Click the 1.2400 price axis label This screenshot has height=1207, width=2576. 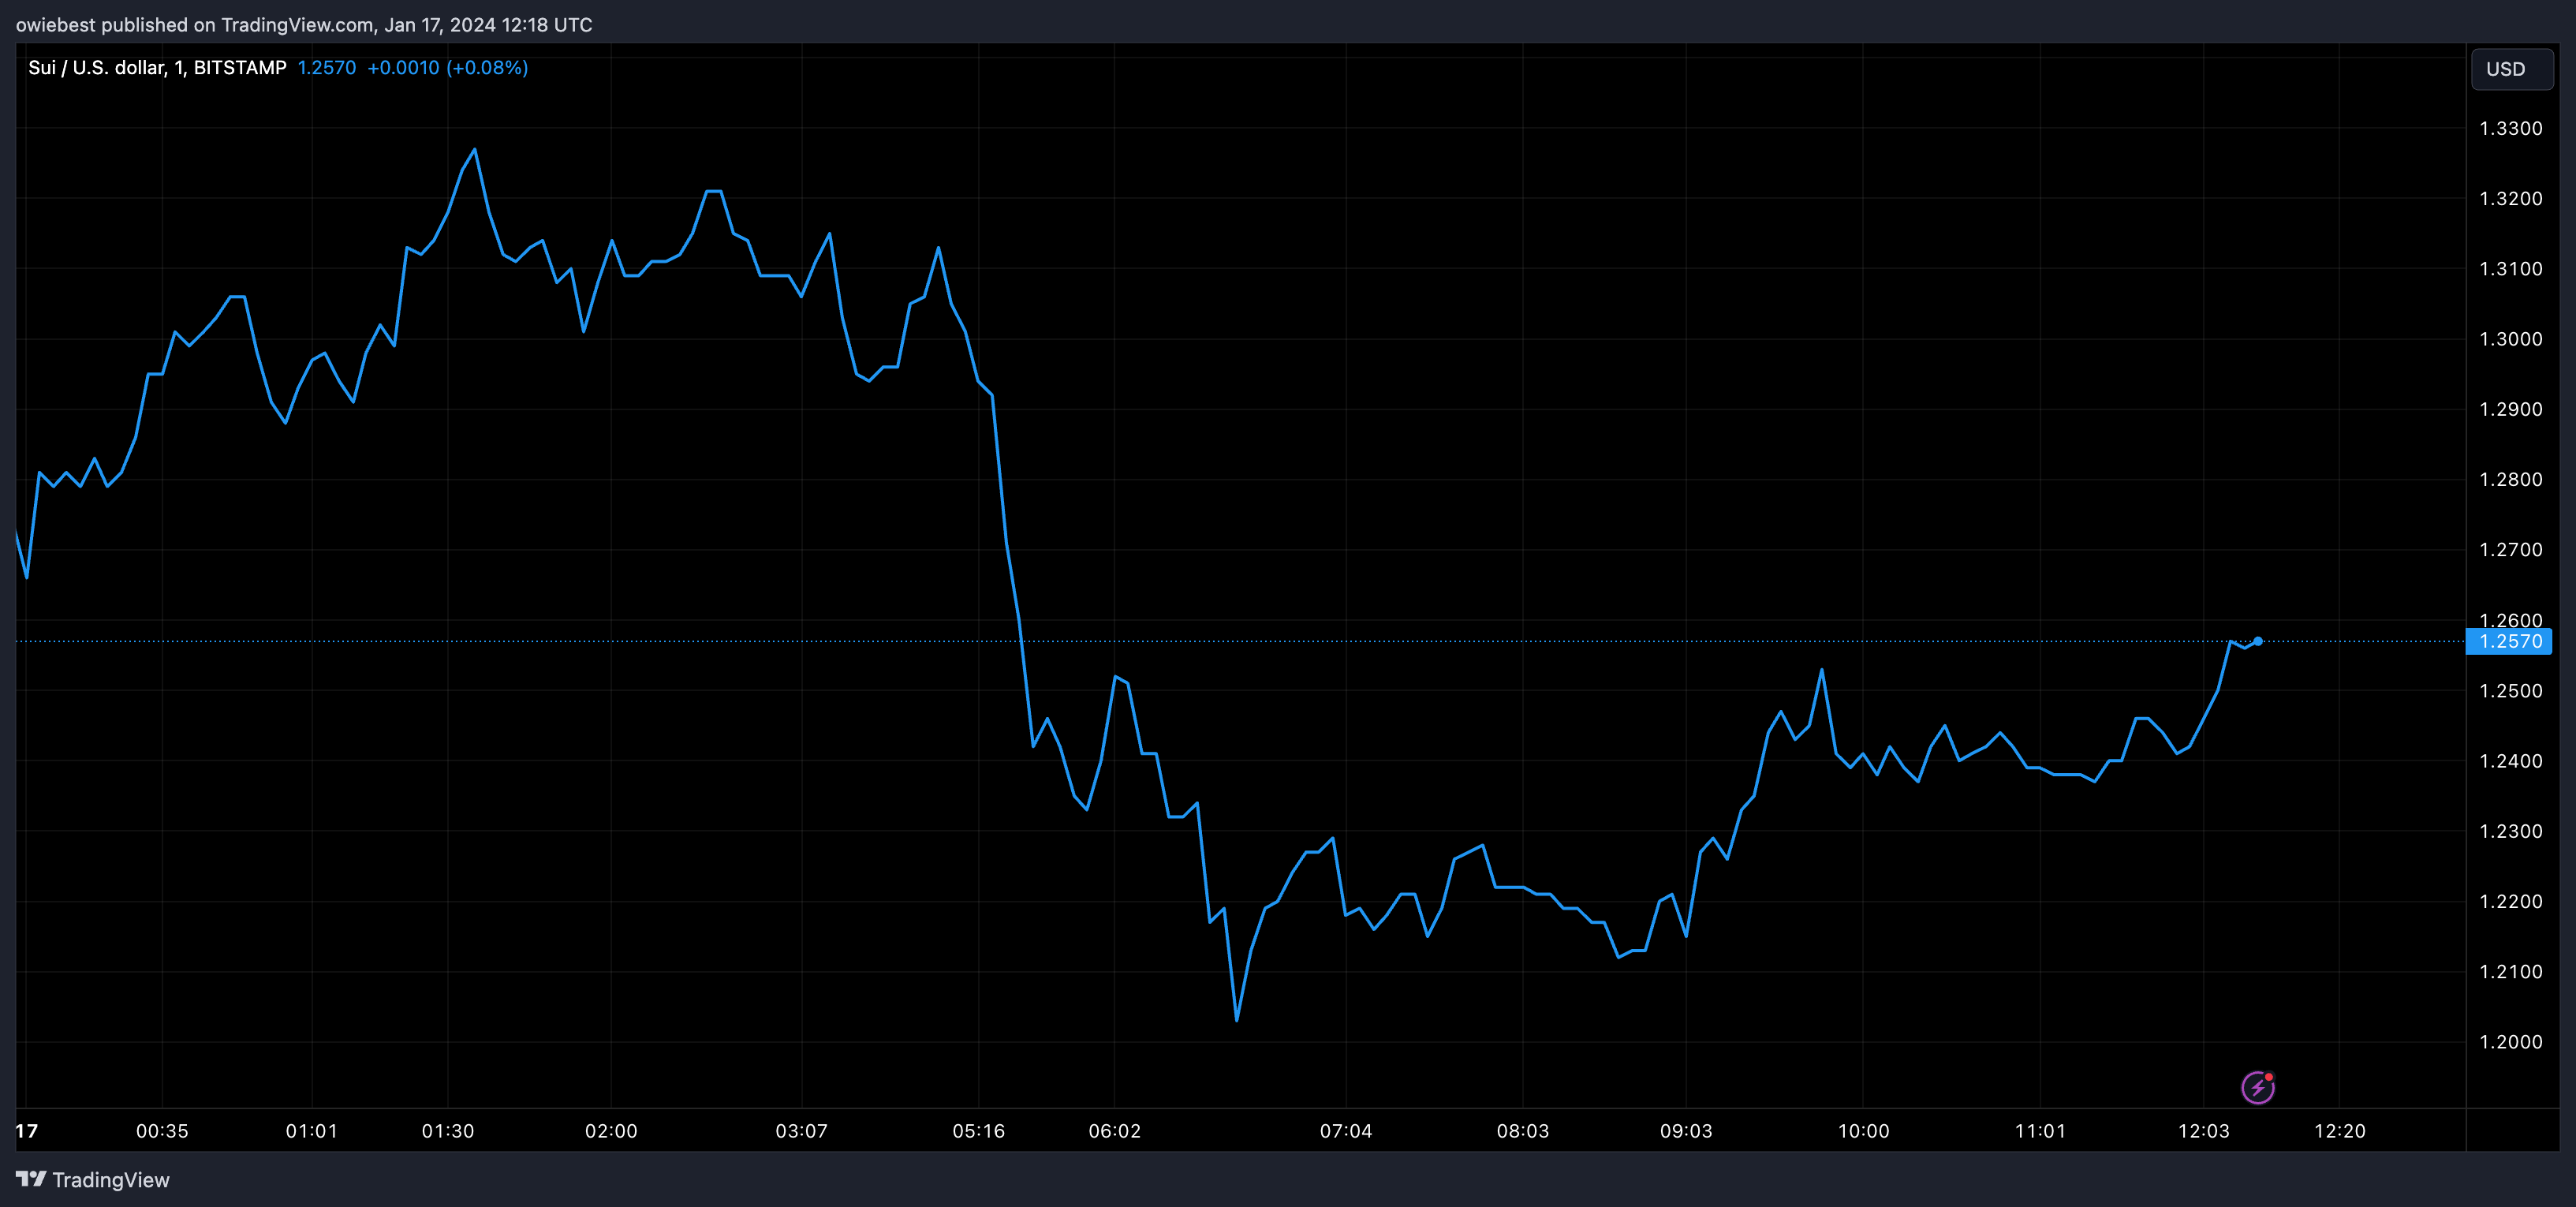(2510, 761)
